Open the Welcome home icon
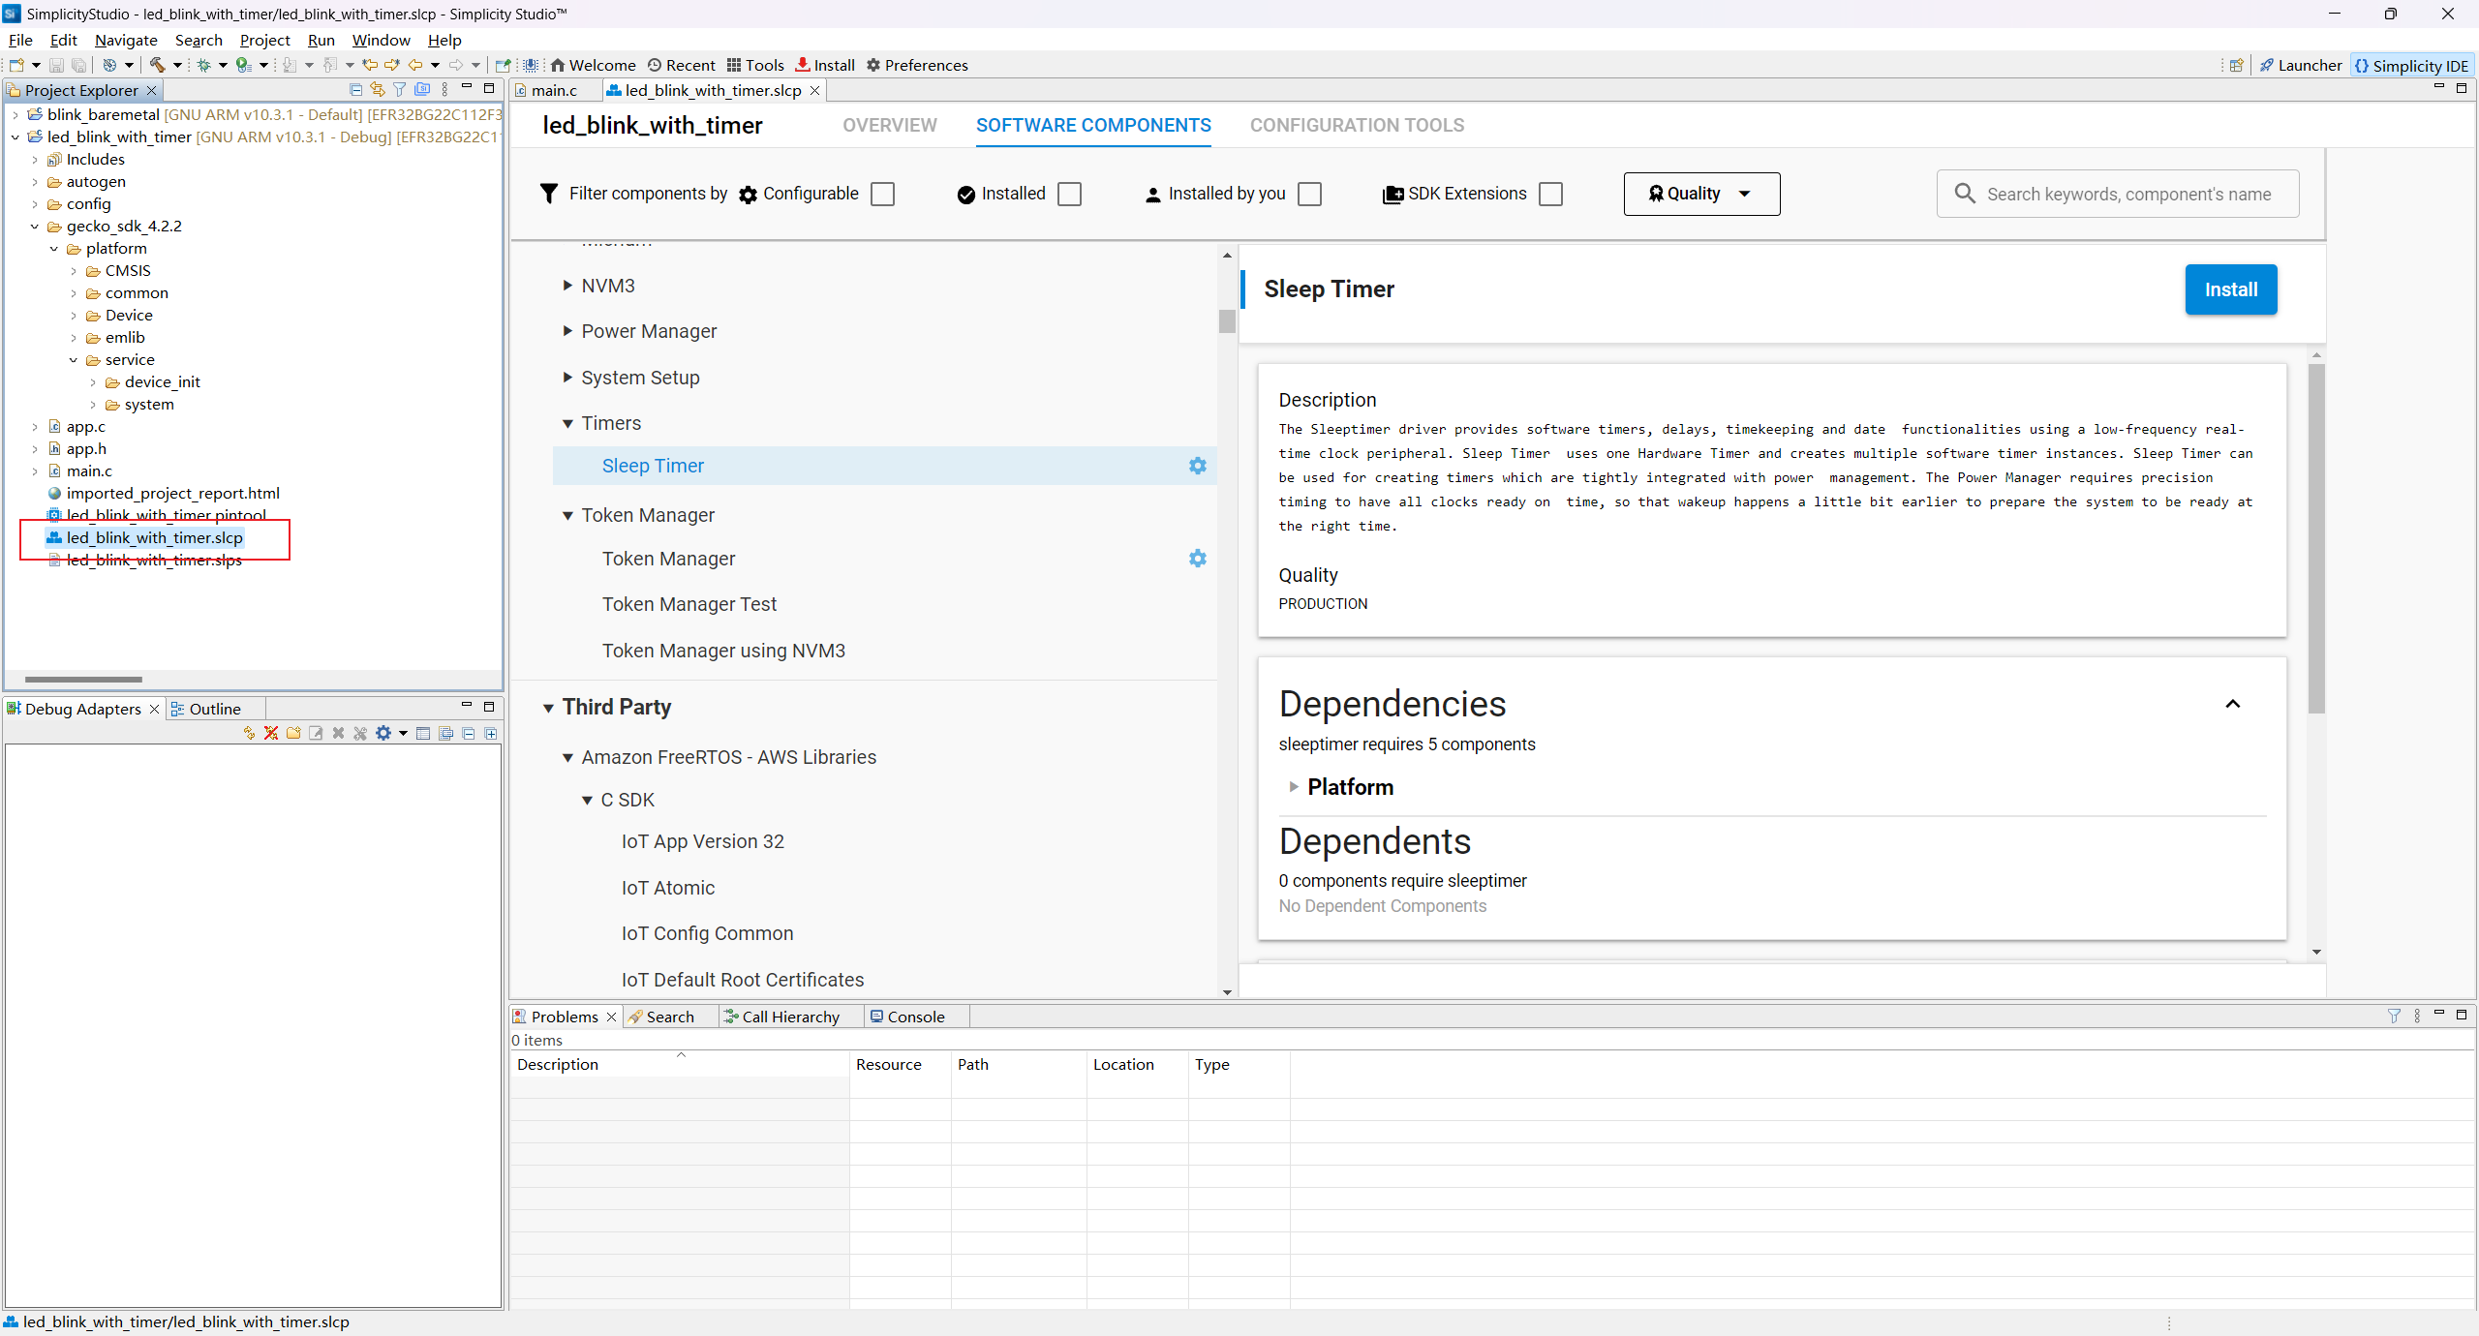This screenshot has height=1336, width=2479. 558,65
